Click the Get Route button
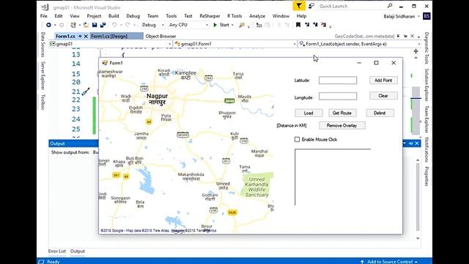 [342, 113]
